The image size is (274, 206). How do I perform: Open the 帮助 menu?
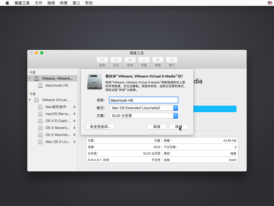[x=89, y=3]
